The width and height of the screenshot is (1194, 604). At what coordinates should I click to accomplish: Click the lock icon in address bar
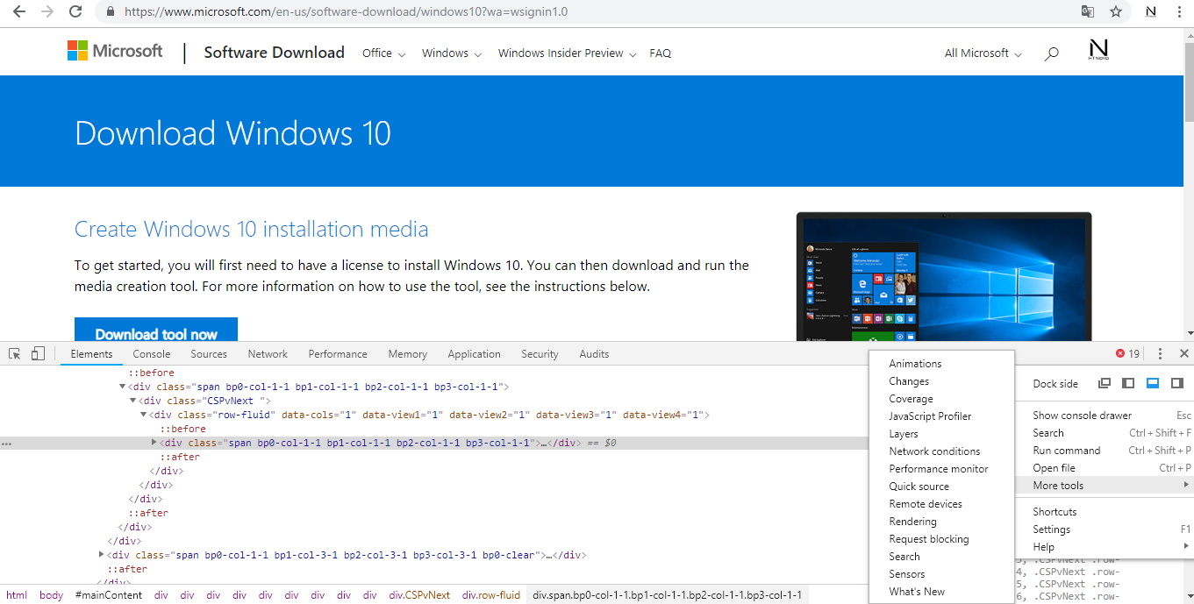coord(111,12)
